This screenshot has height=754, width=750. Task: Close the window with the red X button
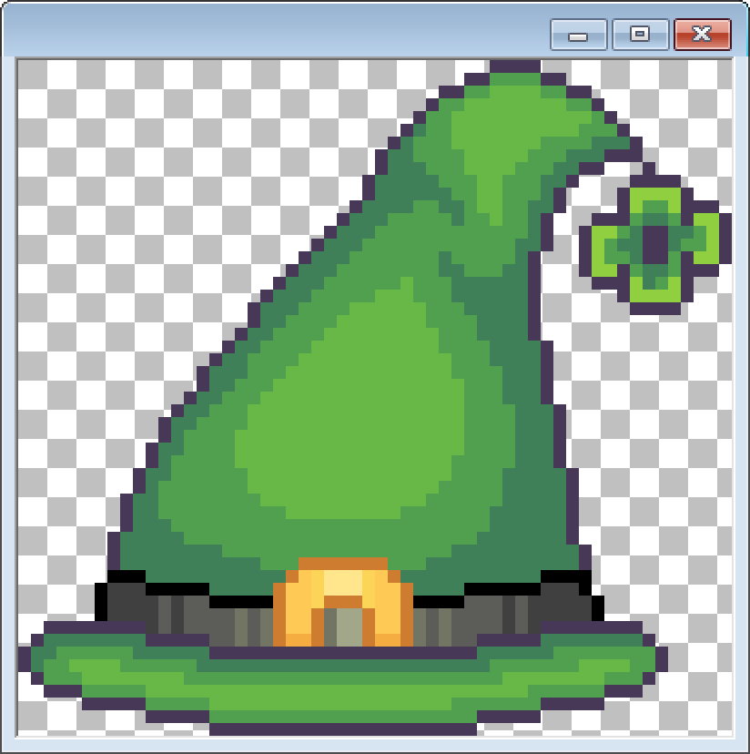(x=702, y=35)
